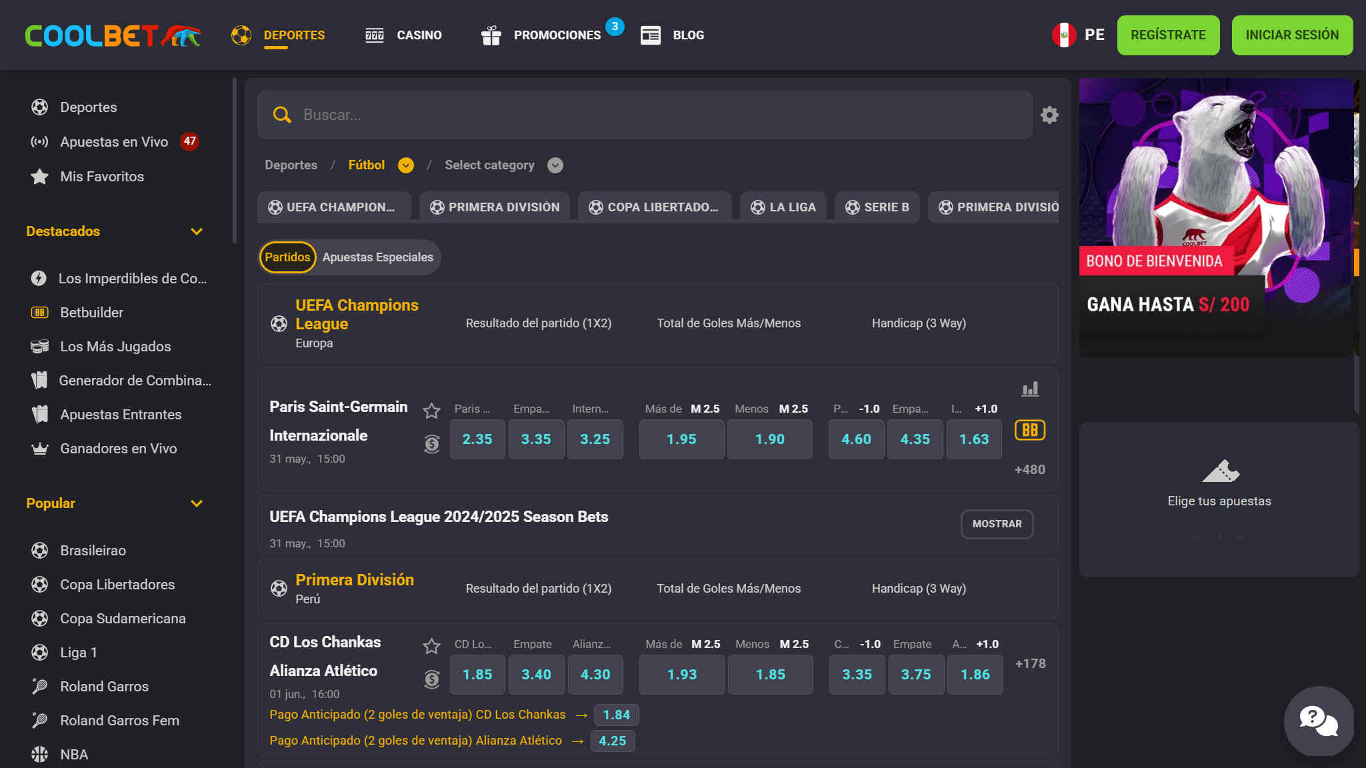Open Los Imperdibles de Co... lightning item

click(x=119, y=278)
